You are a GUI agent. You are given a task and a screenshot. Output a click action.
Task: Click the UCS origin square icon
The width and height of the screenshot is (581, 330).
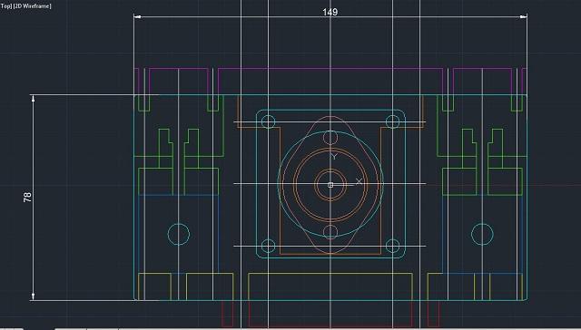pyautogui.click(x=330, y=185)
